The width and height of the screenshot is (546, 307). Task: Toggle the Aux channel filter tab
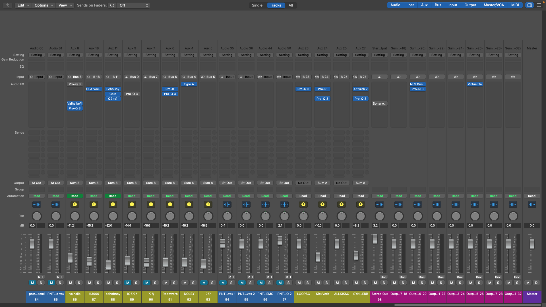pos(424,5)
